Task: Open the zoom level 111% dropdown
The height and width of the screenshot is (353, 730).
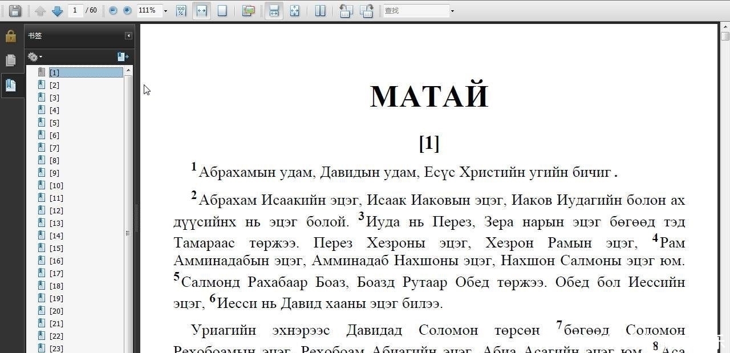Action: click(166, 11)
